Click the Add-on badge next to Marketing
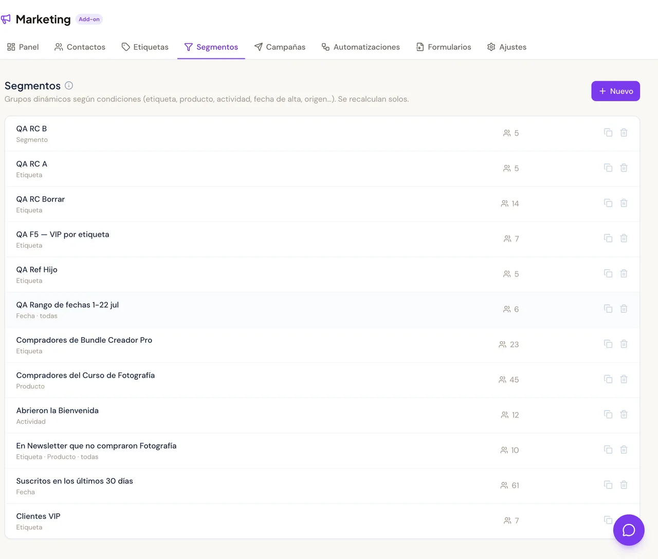This screenshot has width=658, height=559. [89, 19]
